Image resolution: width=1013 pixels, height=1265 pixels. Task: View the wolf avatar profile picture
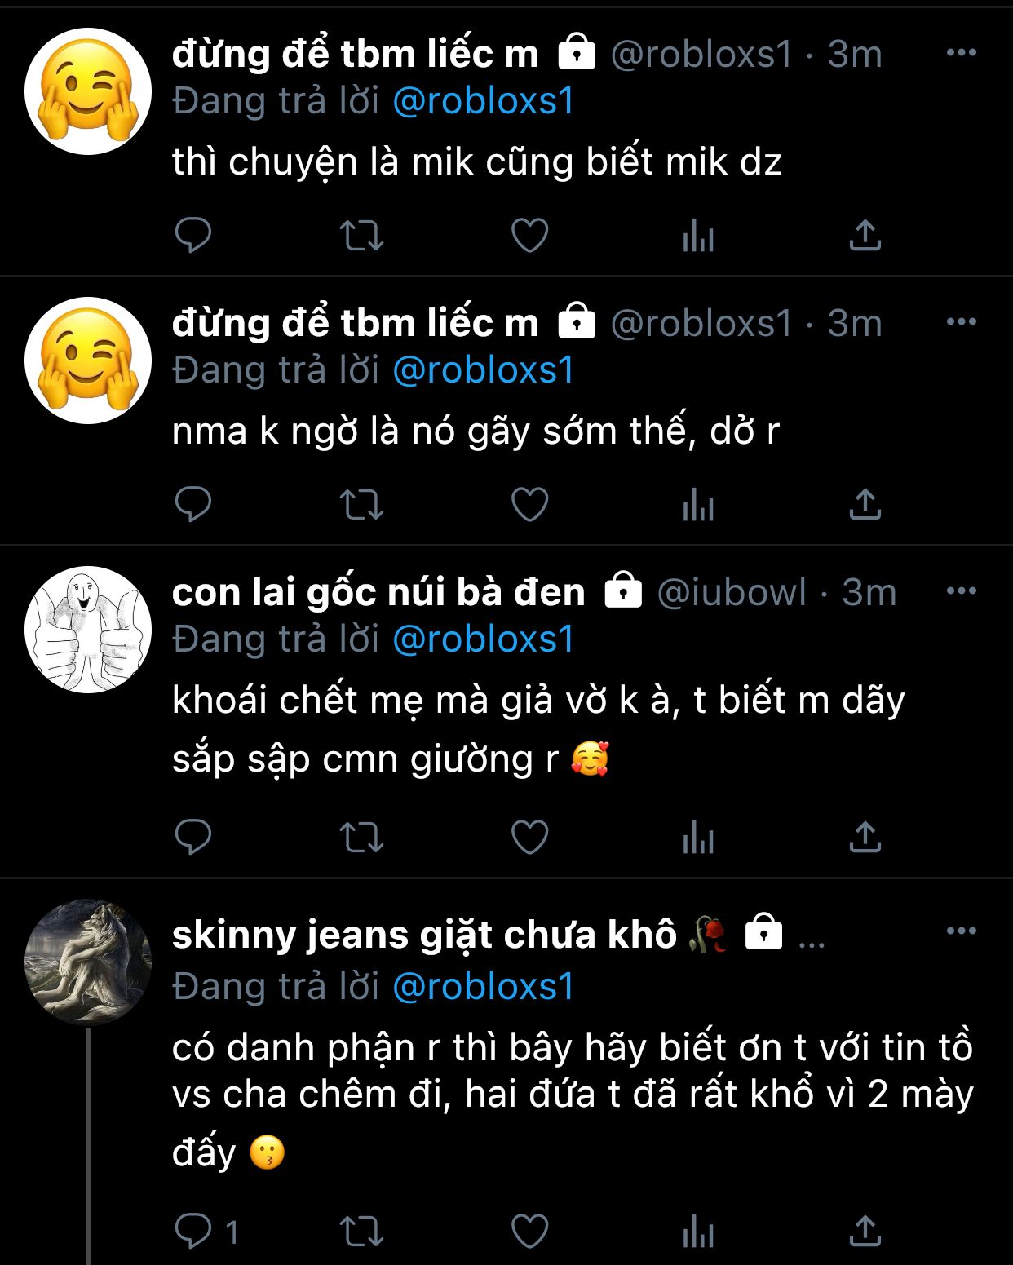tap(88, 962)
